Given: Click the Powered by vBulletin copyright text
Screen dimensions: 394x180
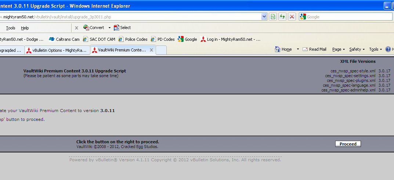Looking at the screenshot, I should [175, 160].
